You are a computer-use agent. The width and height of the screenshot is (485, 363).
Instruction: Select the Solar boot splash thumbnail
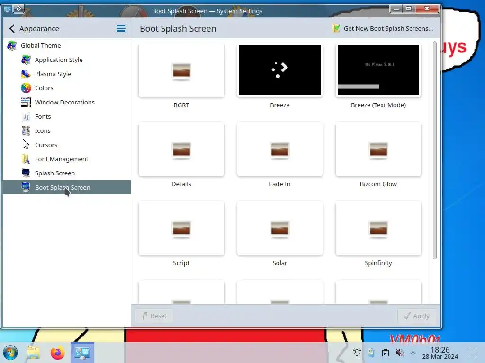[x=280, y=228]
